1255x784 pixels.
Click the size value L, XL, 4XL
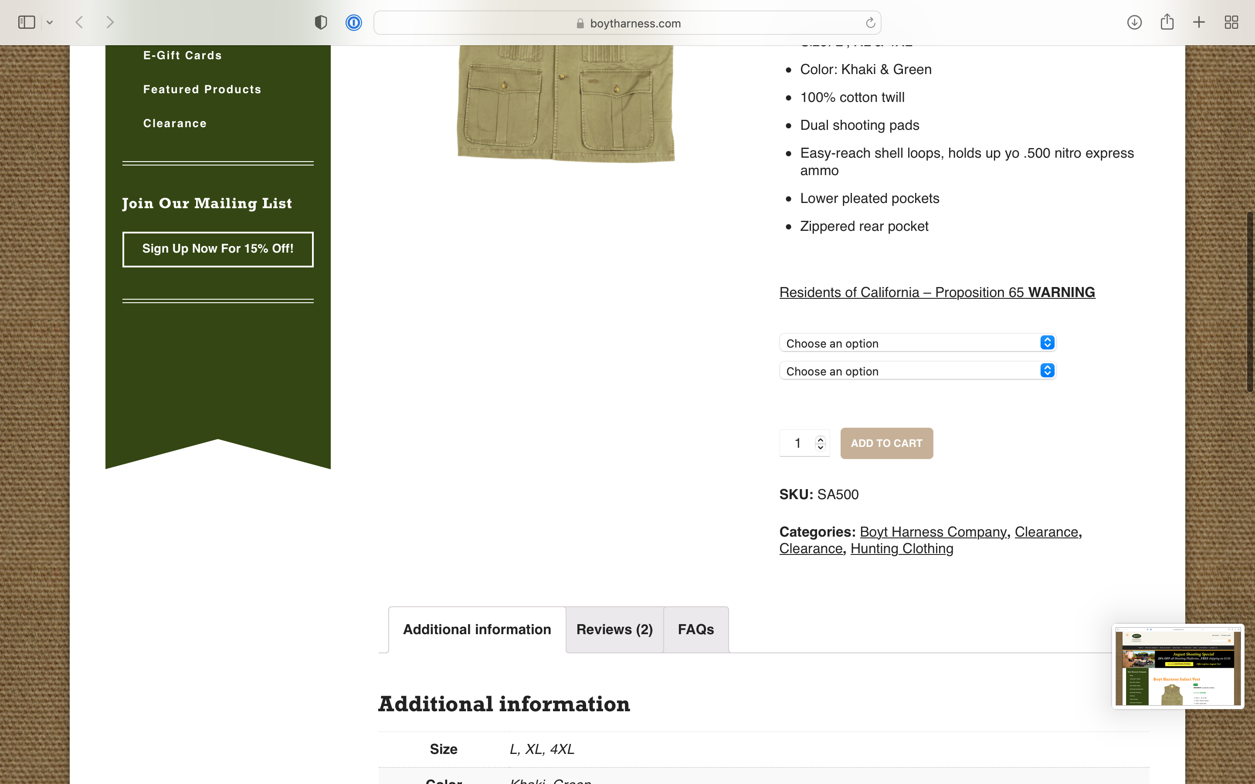(542, 749)
